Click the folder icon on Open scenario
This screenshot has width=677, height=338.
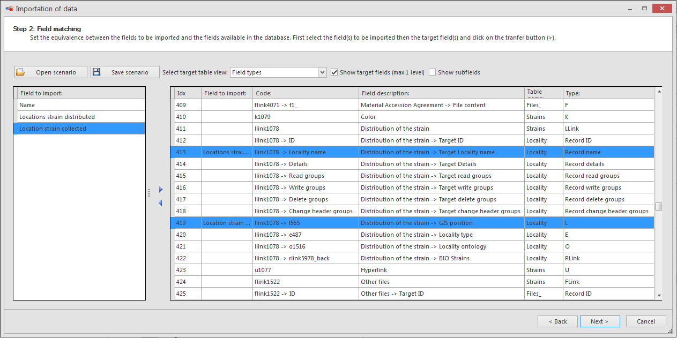point(20,72)
